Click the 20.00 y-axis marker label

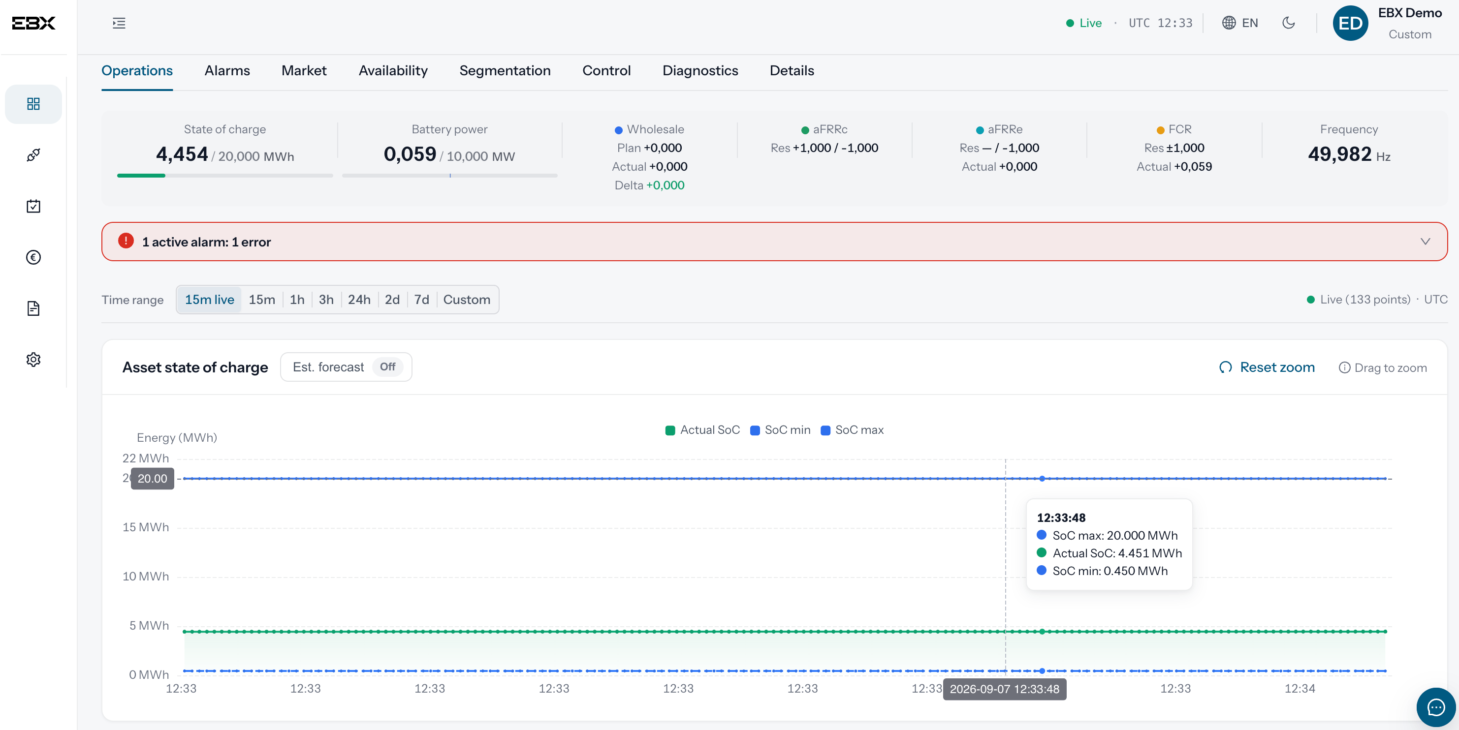(x=153, y=479)
